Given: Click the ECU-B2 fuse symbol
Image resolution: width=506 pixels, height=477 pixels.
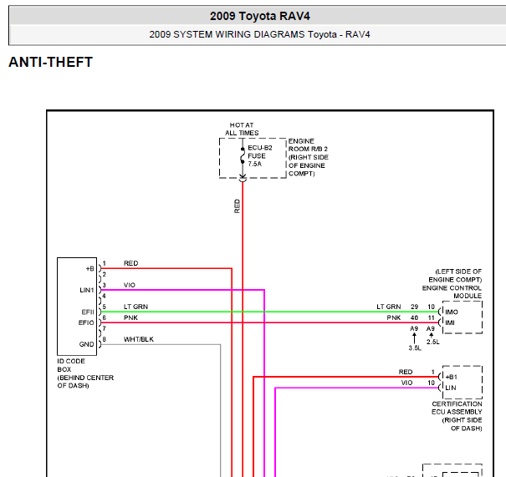Looking at the screenshot, I should click(243, 156).
